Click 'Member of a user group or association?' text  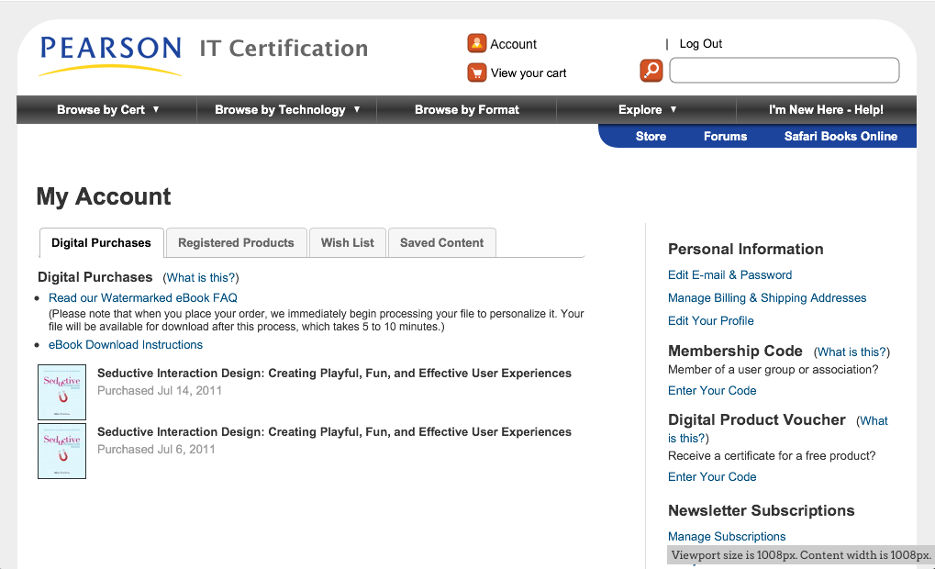point(774,370)
